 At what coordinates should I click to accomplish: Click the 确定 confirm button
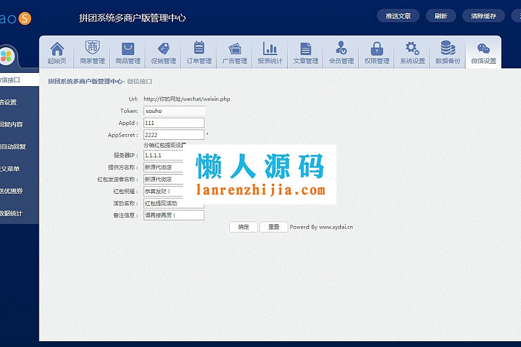[x=244, y=227]
